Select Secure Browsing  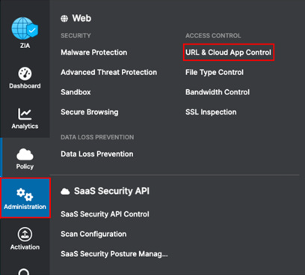tap(90, 112)
